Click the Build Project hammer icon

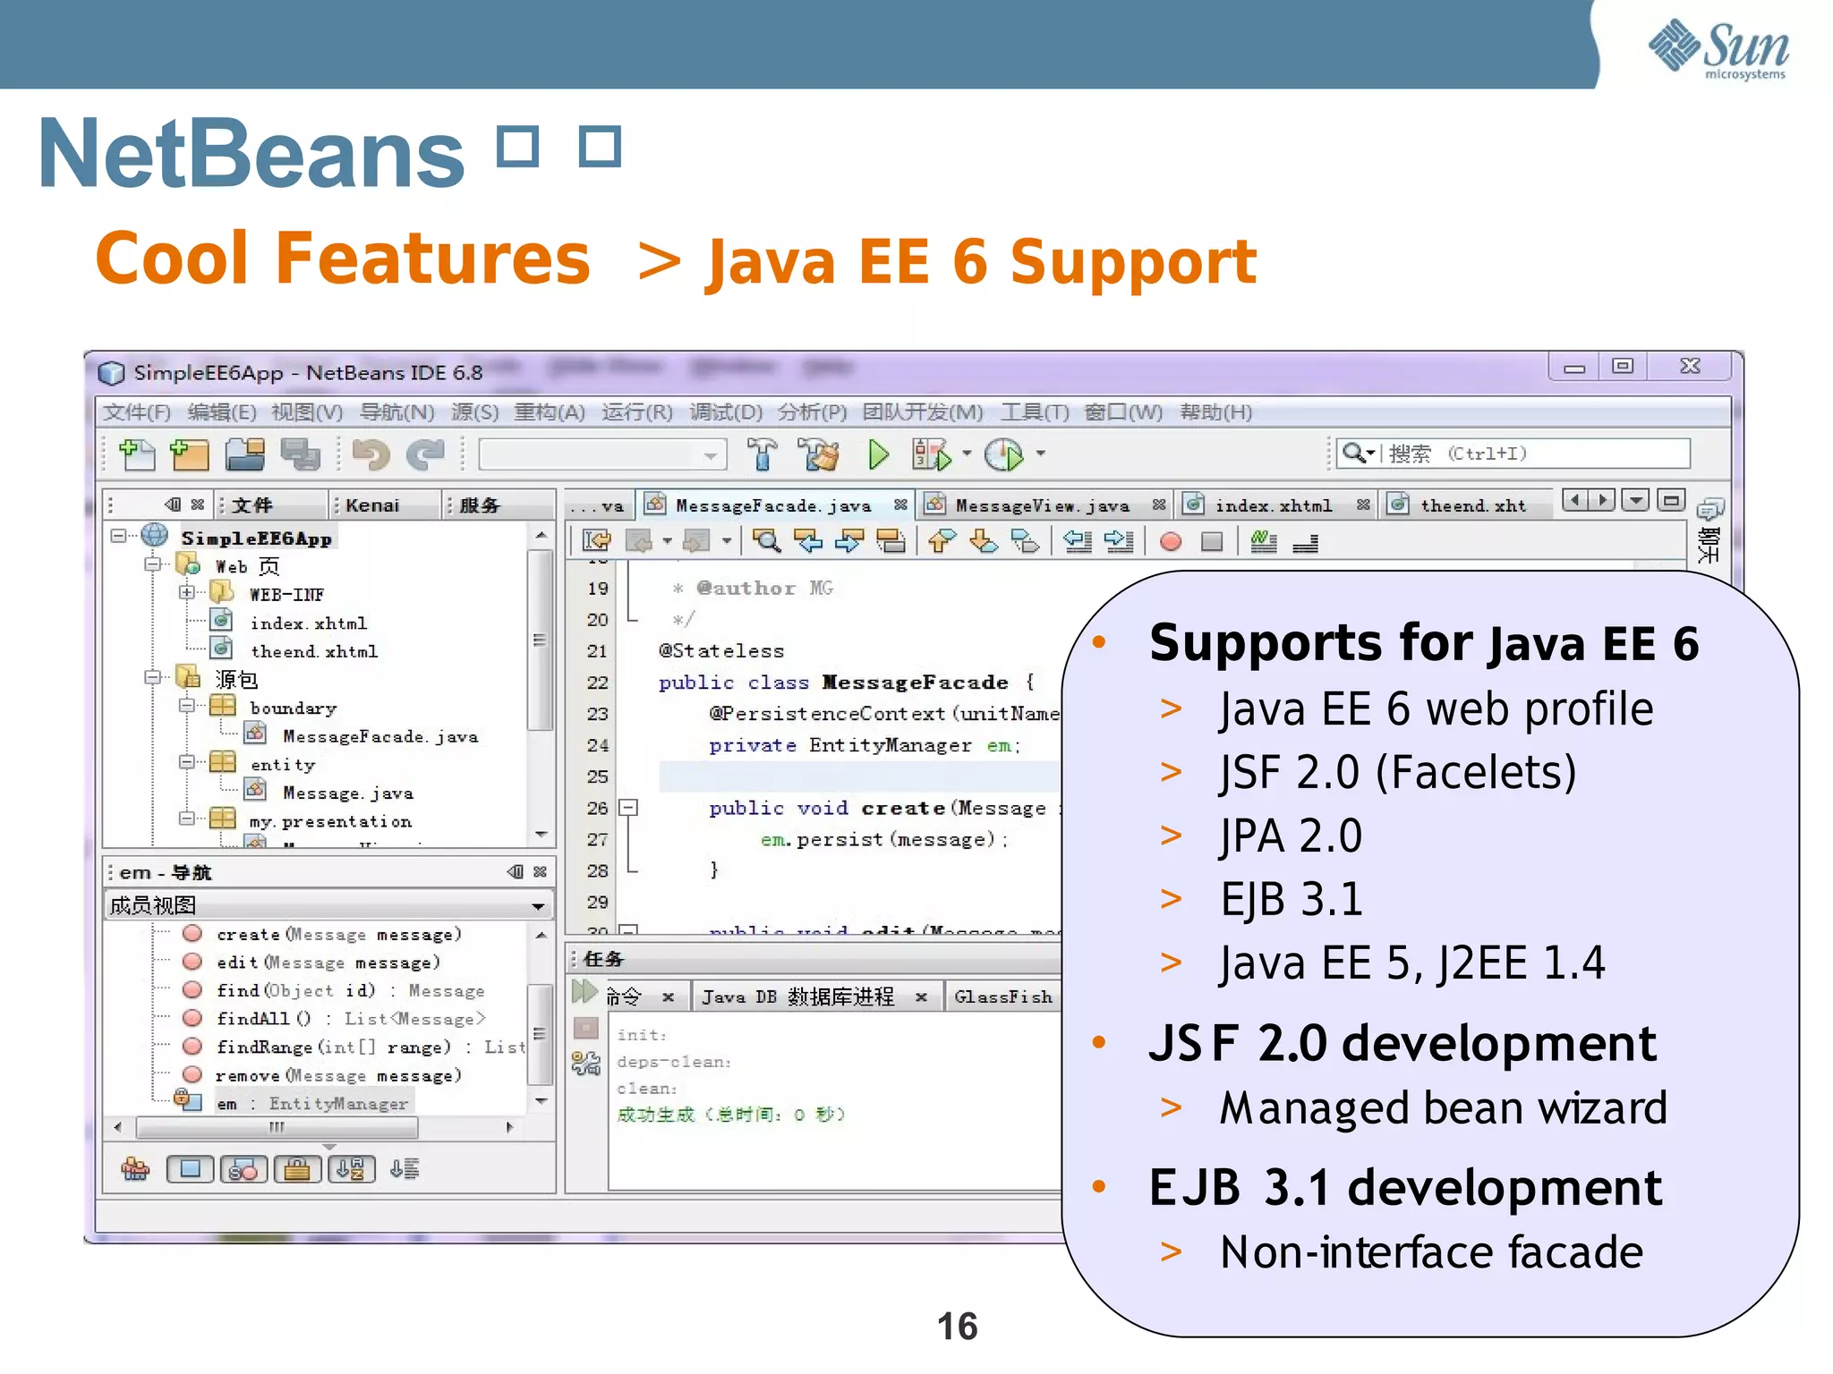click(x=762, y=454)
